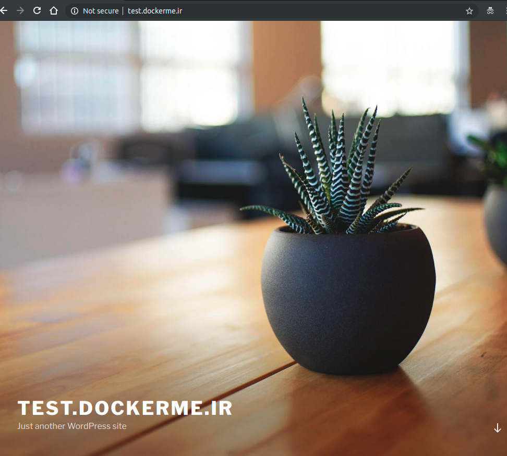
Task: Open the incognito profile icon
Action: pyautogui.click(x=490, y=10)
